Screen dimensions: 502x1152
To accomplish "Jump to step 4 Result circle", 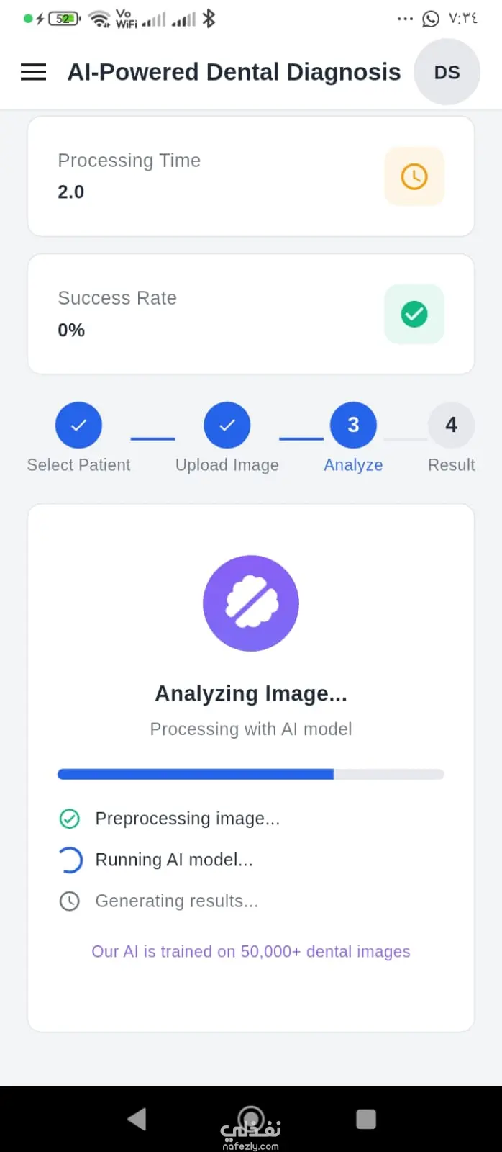I will [451, 425].
